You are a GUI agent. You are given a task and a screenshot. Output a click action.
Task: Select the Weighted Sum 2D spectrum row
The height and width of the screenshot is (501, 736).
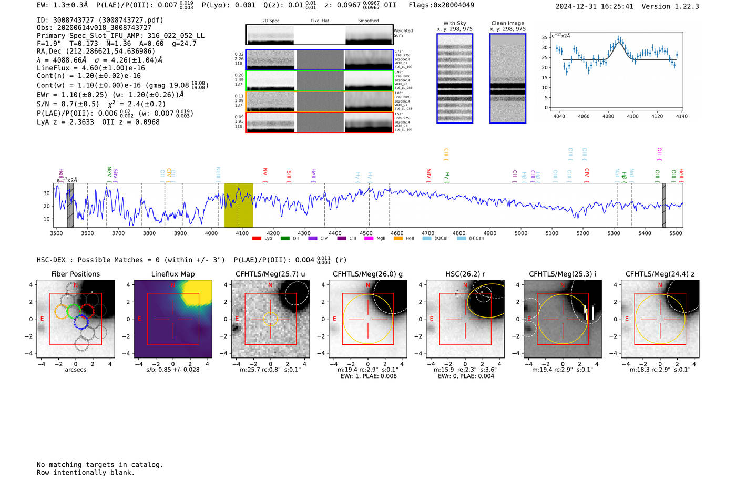coord(319,35)
